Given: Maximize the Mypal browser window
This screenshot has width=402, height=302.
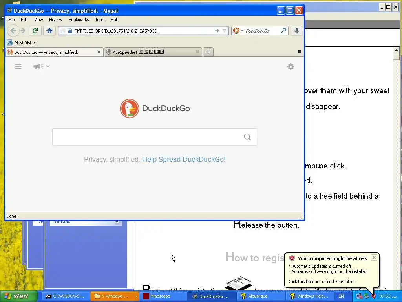Looking at the screenshot, I should (290, 11).
